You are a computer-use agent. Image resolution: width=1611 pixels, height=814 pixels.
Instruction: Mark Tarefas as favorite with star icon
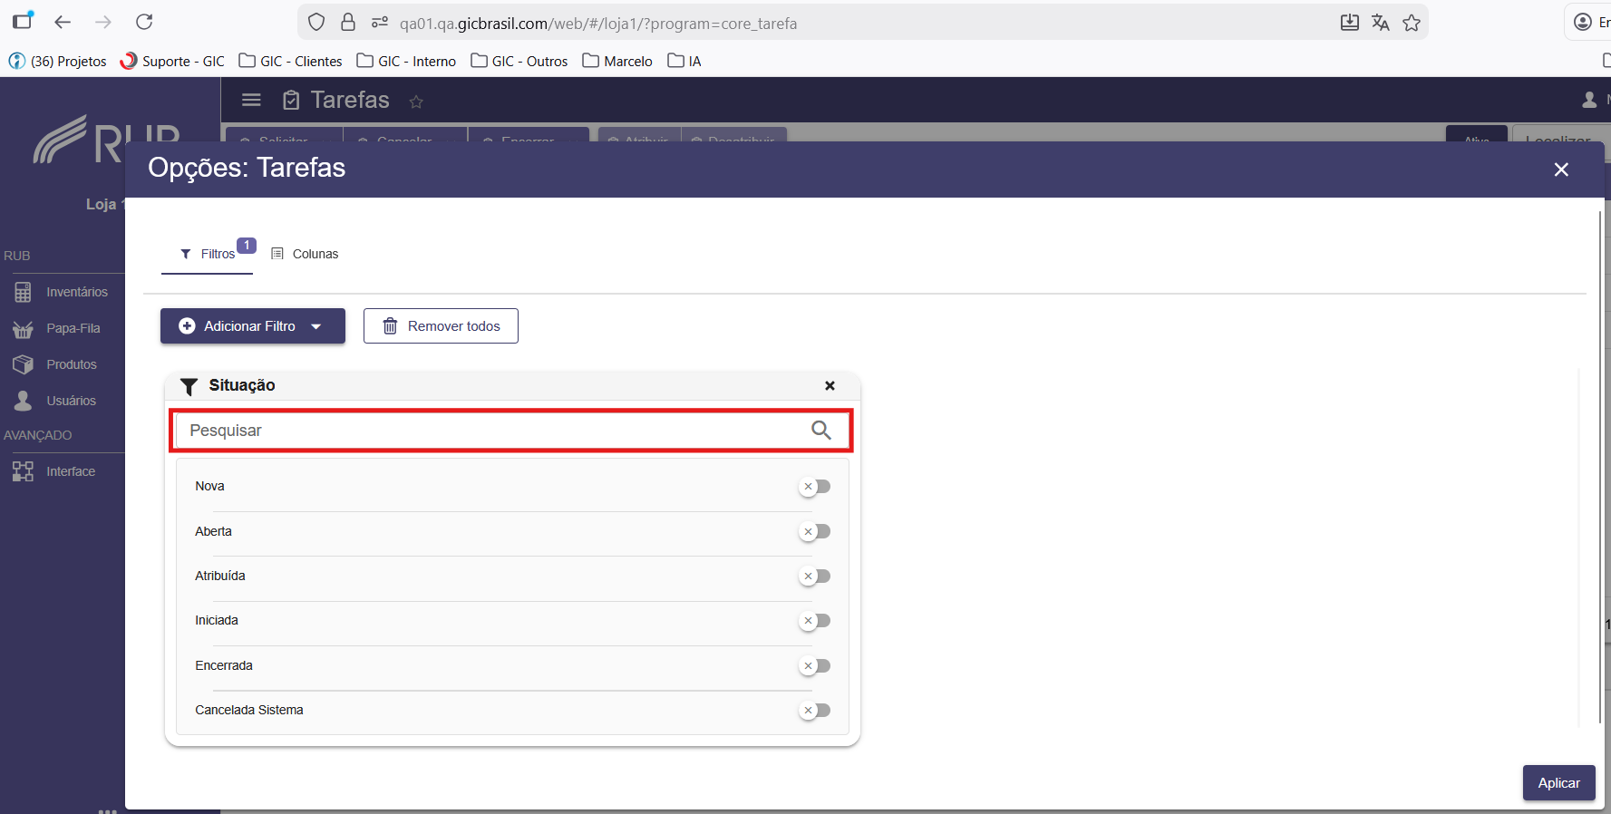(x=416, y=102)
